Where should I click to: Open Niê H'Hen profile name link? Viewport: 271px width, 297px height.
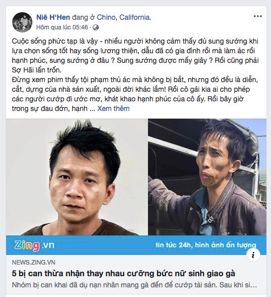point(53,17)
